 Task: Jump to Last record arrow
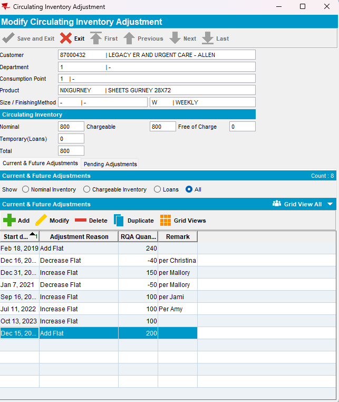208,39
